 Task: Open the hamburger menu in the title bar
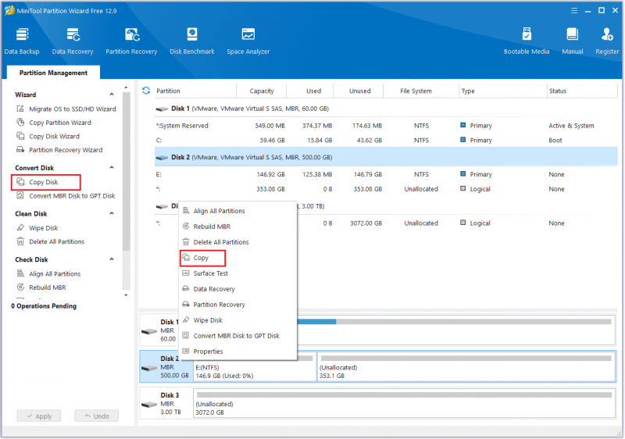574,11
